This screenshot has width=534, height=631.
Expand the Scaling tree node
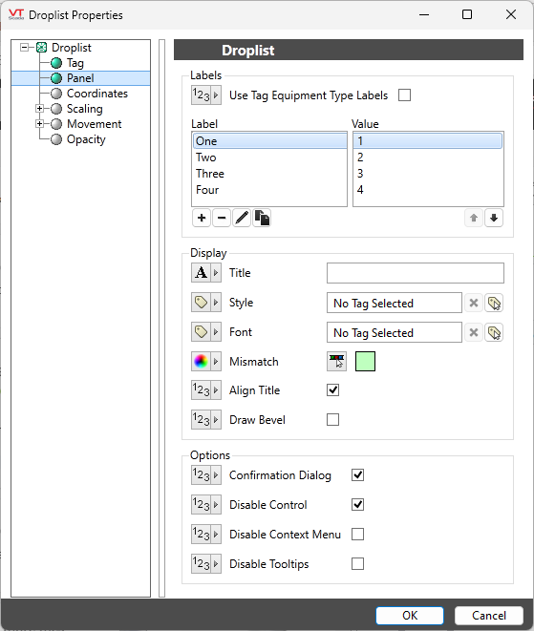pyautogui.click(x=39, y=108)
